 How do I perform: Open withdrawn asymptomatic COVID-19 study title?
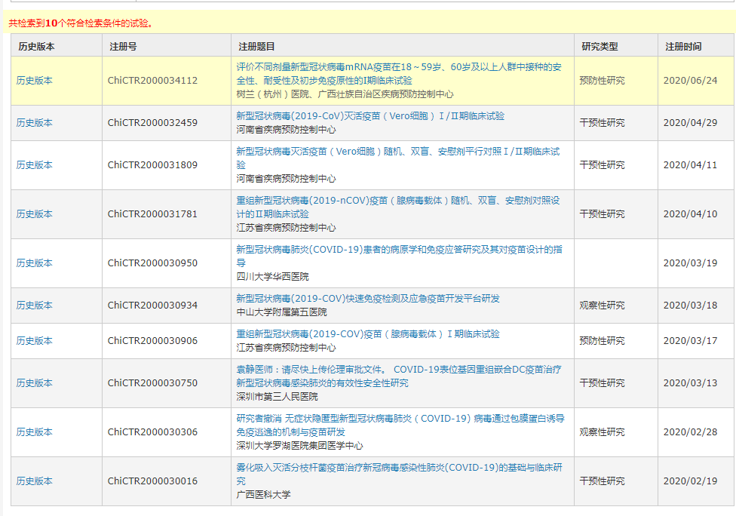click(400, 425)
